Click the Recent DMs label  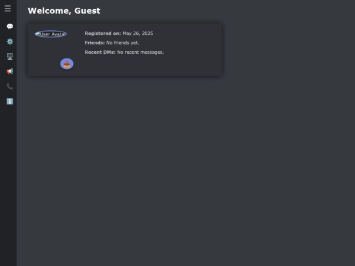[100, 53]
